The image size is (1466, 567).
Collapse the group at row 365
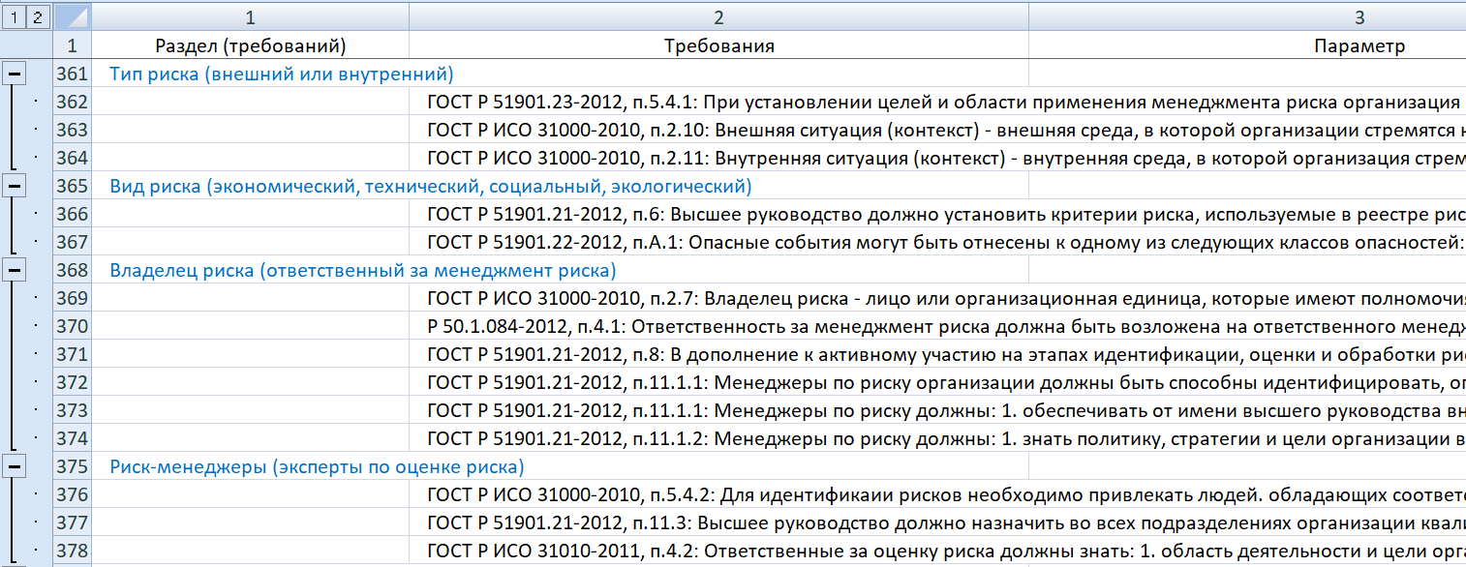tap(14, 186)
